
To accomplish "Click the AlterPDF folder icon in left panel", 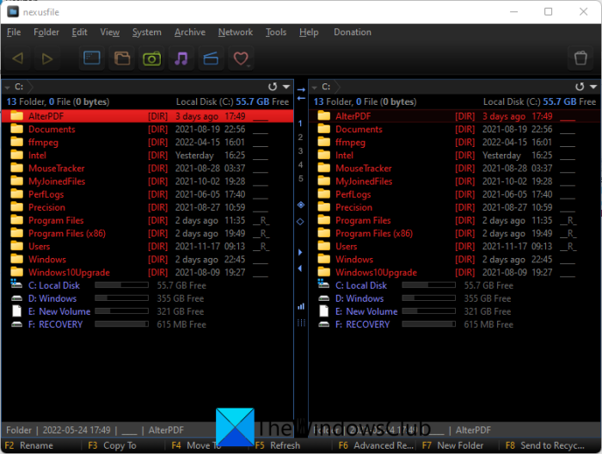I will pyautogui.click(x=16, y=115).
